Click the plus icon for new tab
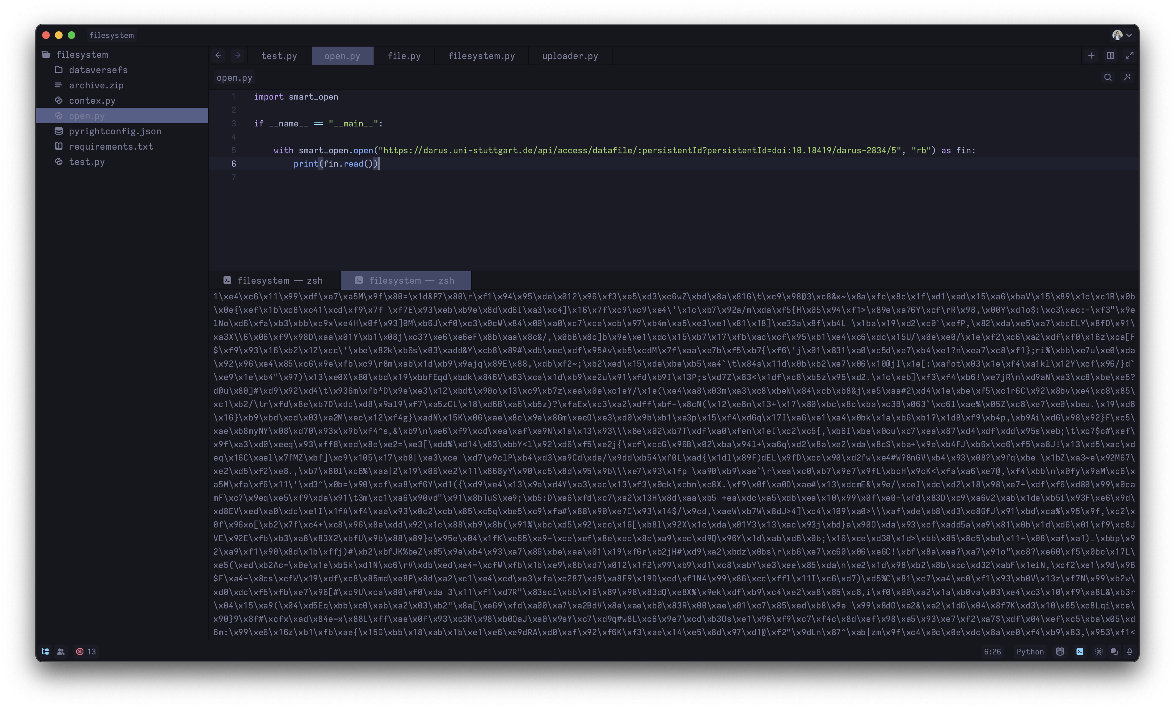 pos(1091,56)
